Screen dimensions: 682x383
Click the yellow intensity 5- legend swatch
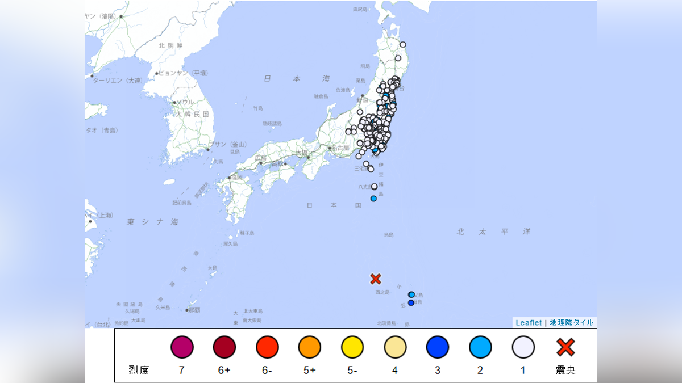tap(352, 347)
